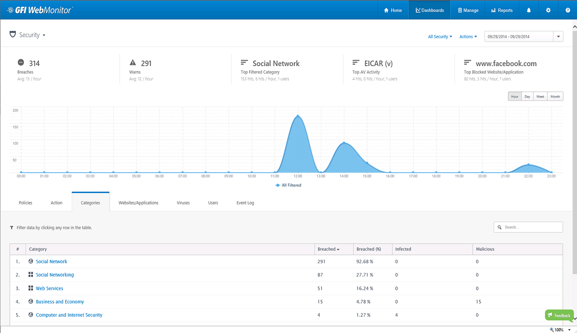
Task: Sort by Category column header
Action: pyautogui.click(x=170, y=249)
